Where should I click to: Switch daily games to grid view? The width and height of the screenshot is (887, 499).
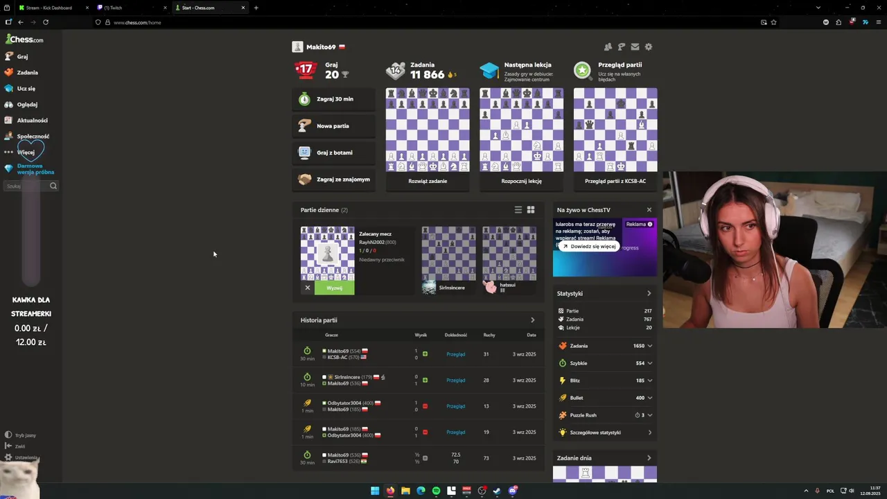[531, 210]
